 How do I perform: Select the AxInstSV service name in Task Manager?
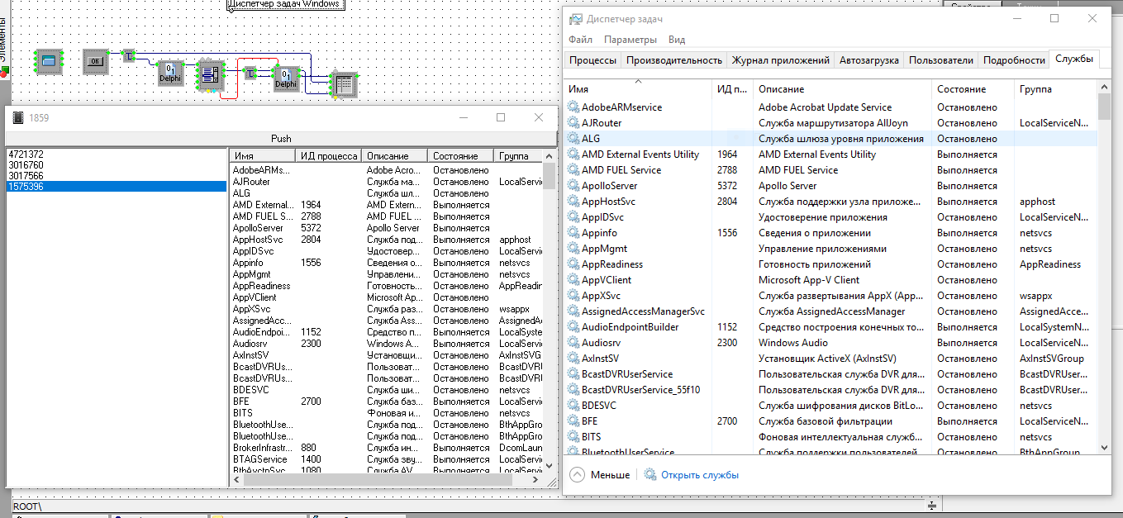600,359
